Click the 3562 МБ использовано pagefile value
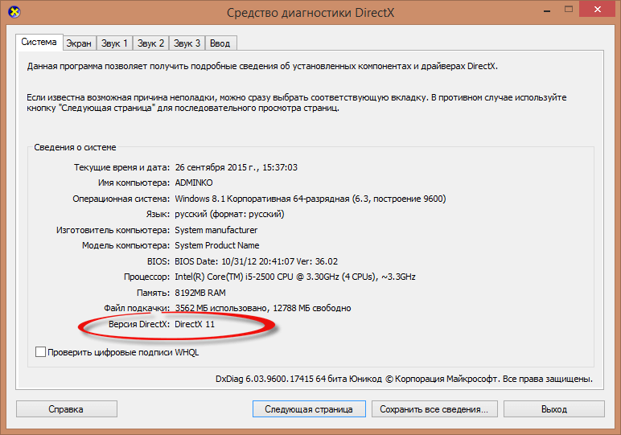This screenshot has height=435, width=621. pyautogui.click(x=263, y=308)
